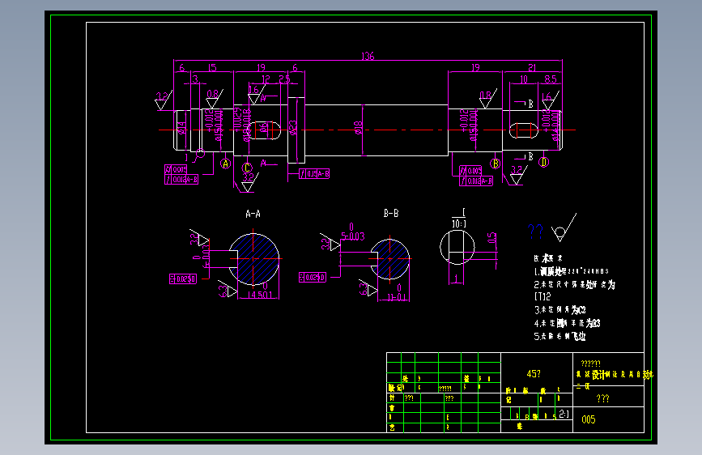Screen dimensions: 702x455
Task: Click the 10:1 detail scale label
Action: click(459, 223)
